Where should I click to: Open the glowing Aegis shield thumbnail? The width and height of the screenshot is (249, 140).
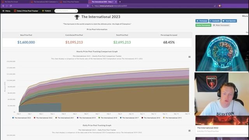click(222, 53)
